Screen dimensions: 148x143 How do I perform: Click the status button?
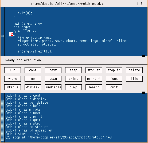tap(13, 87)
